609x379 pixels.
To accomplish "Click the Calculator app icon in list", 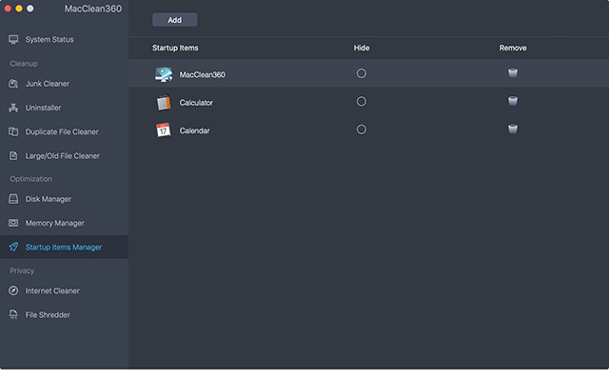I will (164, 103).
